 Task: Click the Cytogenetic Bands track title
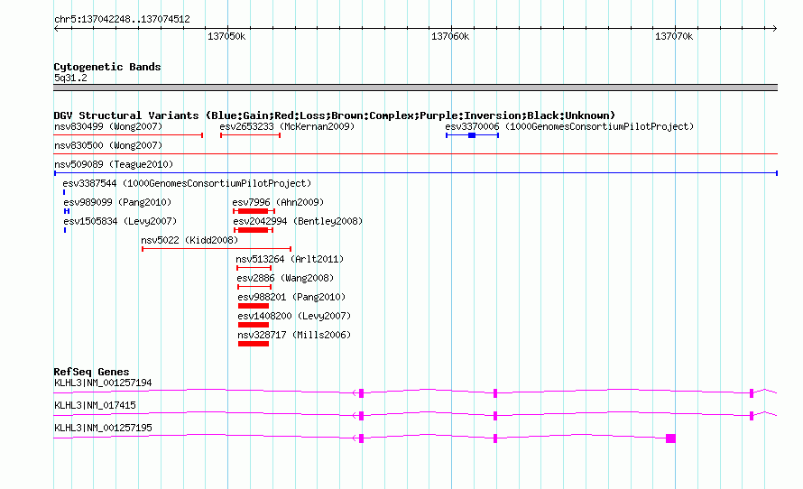point(107,67)
